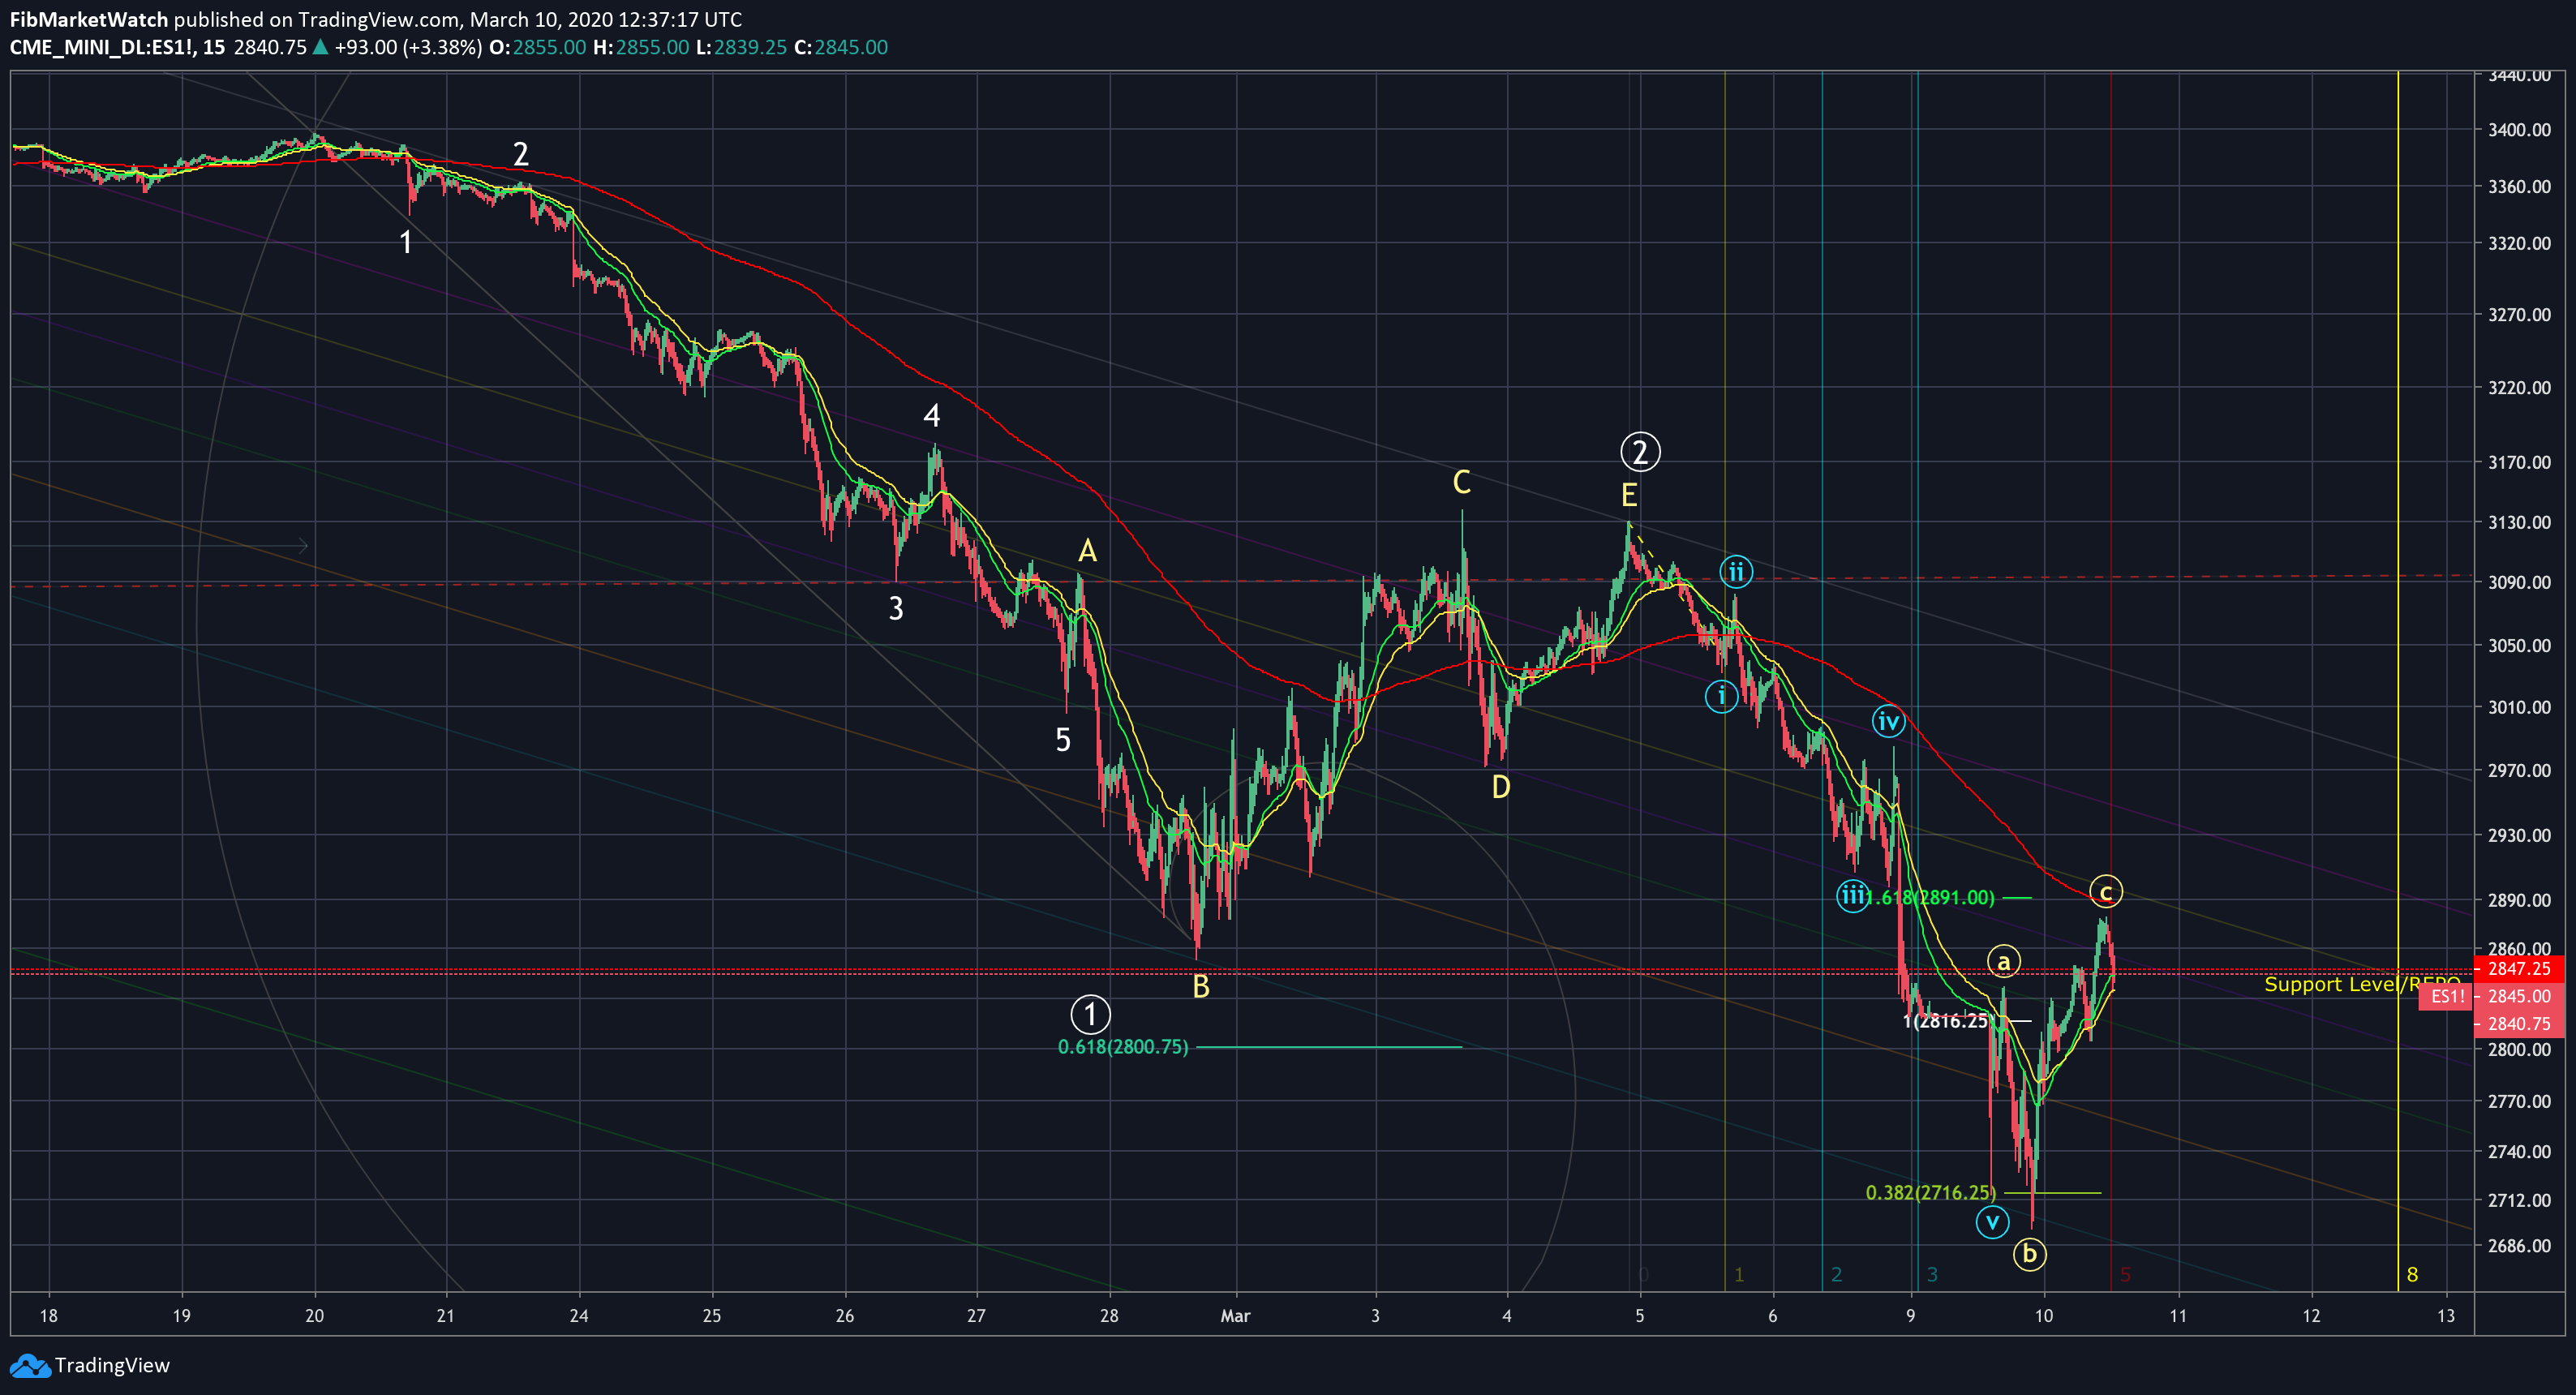Click the yellow number 8 time-zone marker
The height and width of the screenshot is (1395, 2576).
[2412, 1274]
